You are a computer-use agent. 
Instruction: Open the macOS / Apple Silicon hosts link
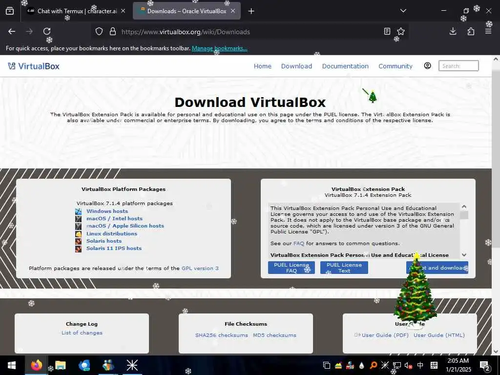[x=125, y=226]
